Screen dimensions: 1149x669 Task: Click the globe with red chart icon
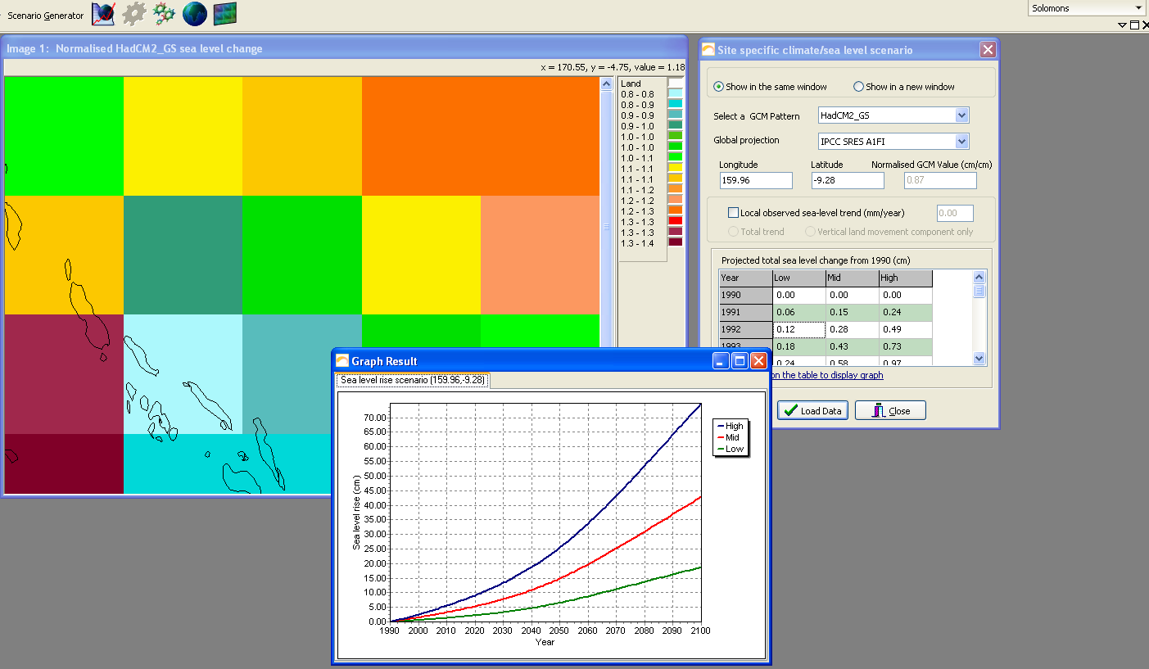click(x=103, y=14)
